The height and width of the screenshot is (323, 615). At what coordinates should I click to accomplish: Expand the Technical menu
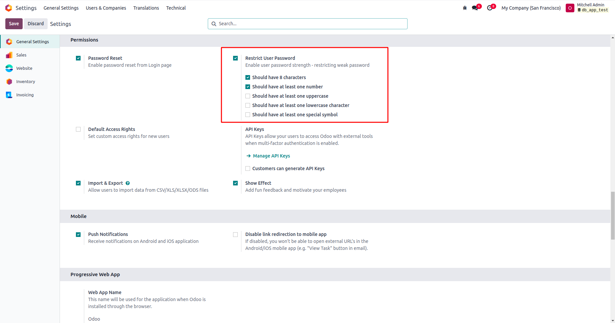coord(176,8)
